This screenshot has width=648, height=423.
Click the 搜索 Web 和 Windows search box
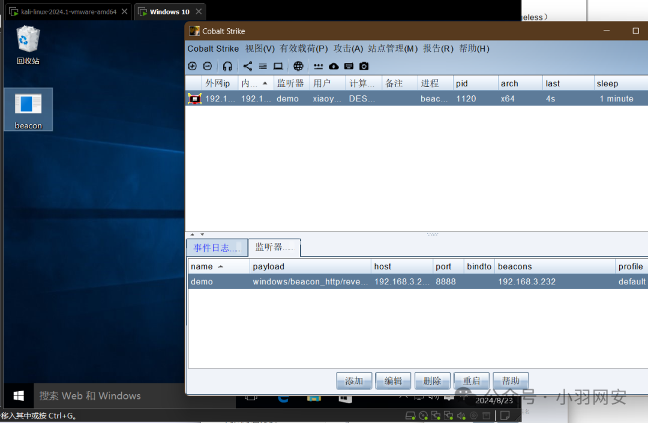pyautogui.click(x=109, y=396)
